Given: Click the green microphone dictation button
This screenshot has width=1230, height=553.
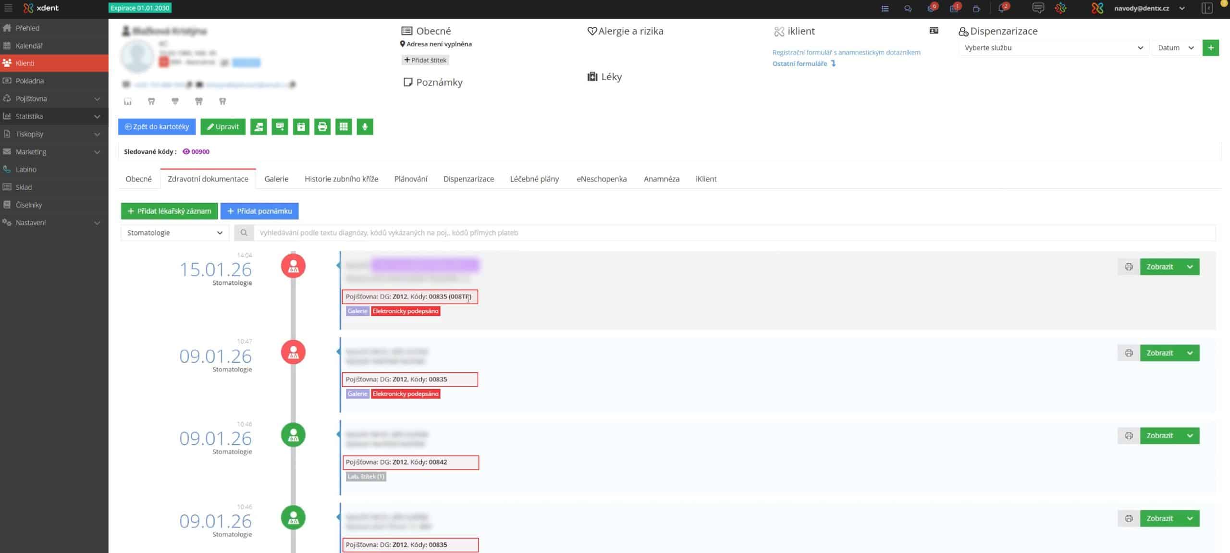Looking at the screenshot, I should click(x=365, y=127).
